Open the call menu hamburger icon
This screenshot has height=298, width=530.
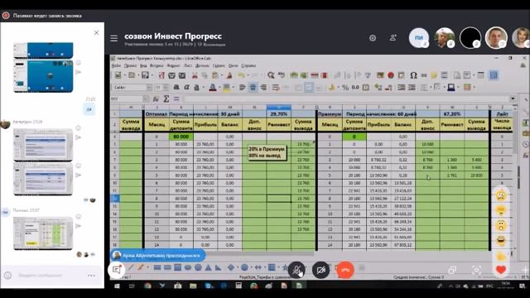point(114,38)
